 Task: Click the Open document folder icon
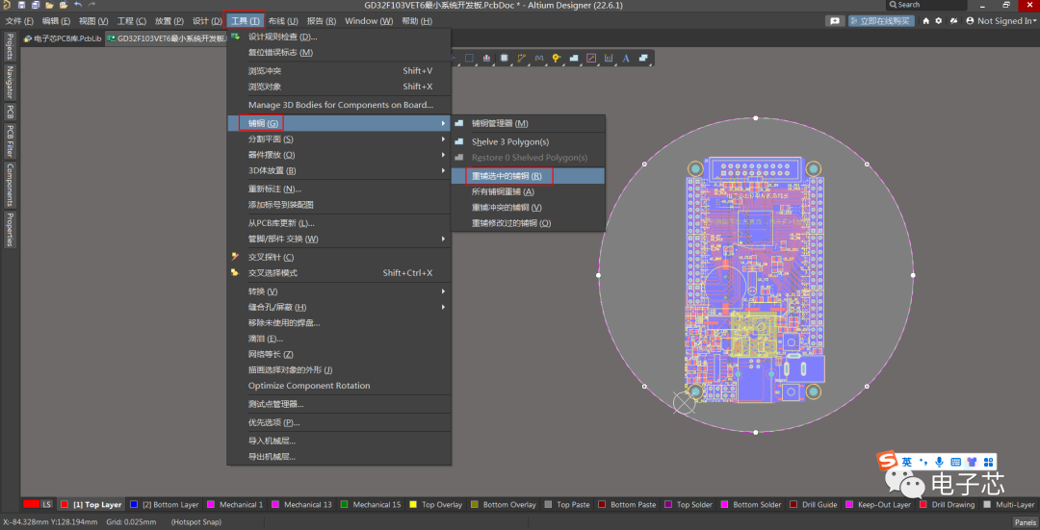[49, 5]
